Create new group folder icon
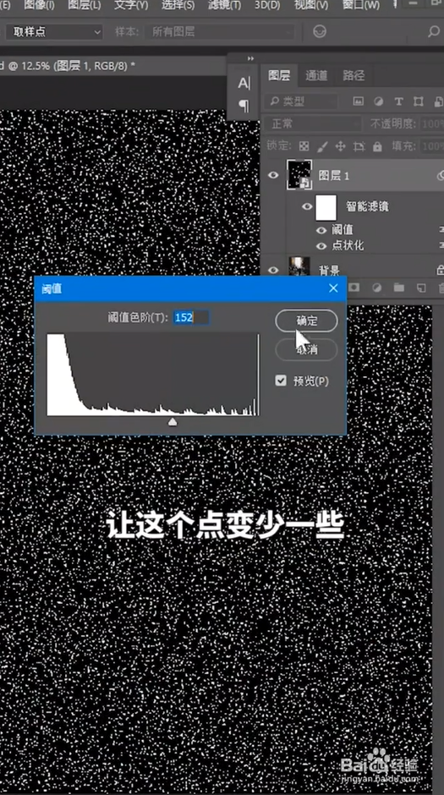 pos(399,288)
